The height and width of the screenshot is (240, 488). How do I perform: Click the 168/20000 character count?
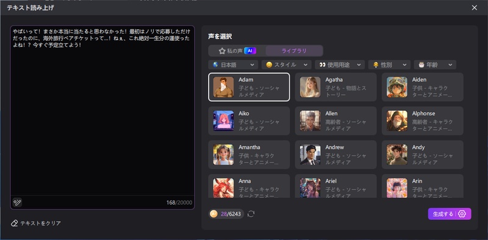tap(179, 203)
